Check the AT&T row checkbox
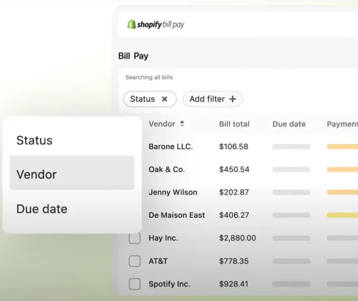Screen dimensions: 358x301 [x=135, y=261]
